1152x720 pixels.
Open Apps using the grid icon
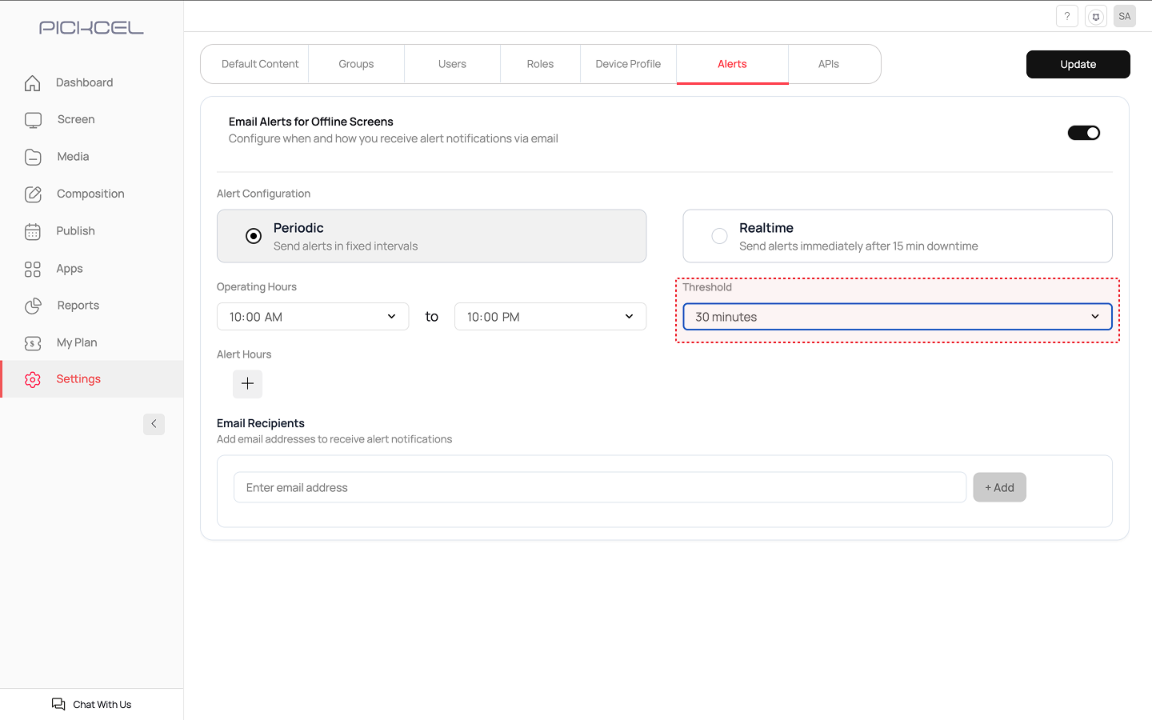tap(33, 270)
